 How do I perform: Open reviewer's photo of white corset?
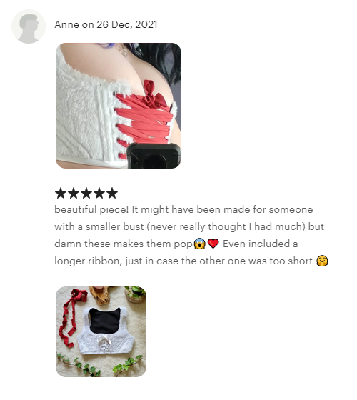(119, 106)
